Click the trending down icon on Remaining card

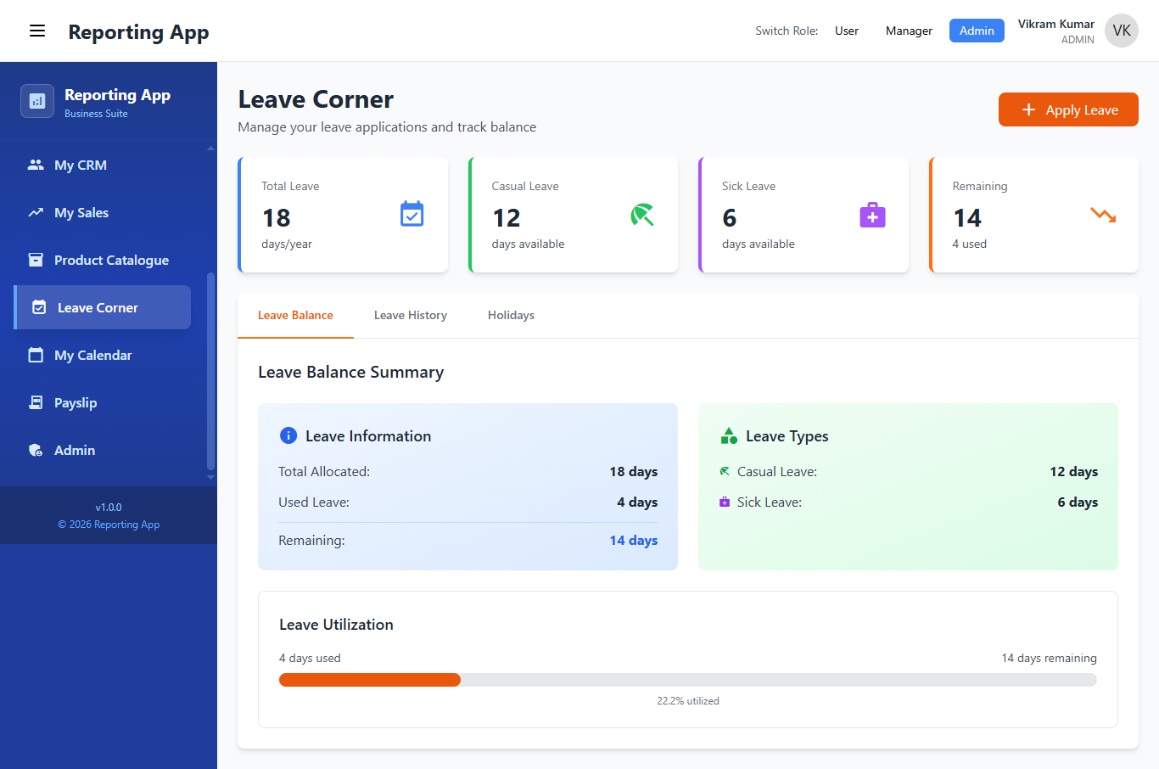pos(1103,215)
